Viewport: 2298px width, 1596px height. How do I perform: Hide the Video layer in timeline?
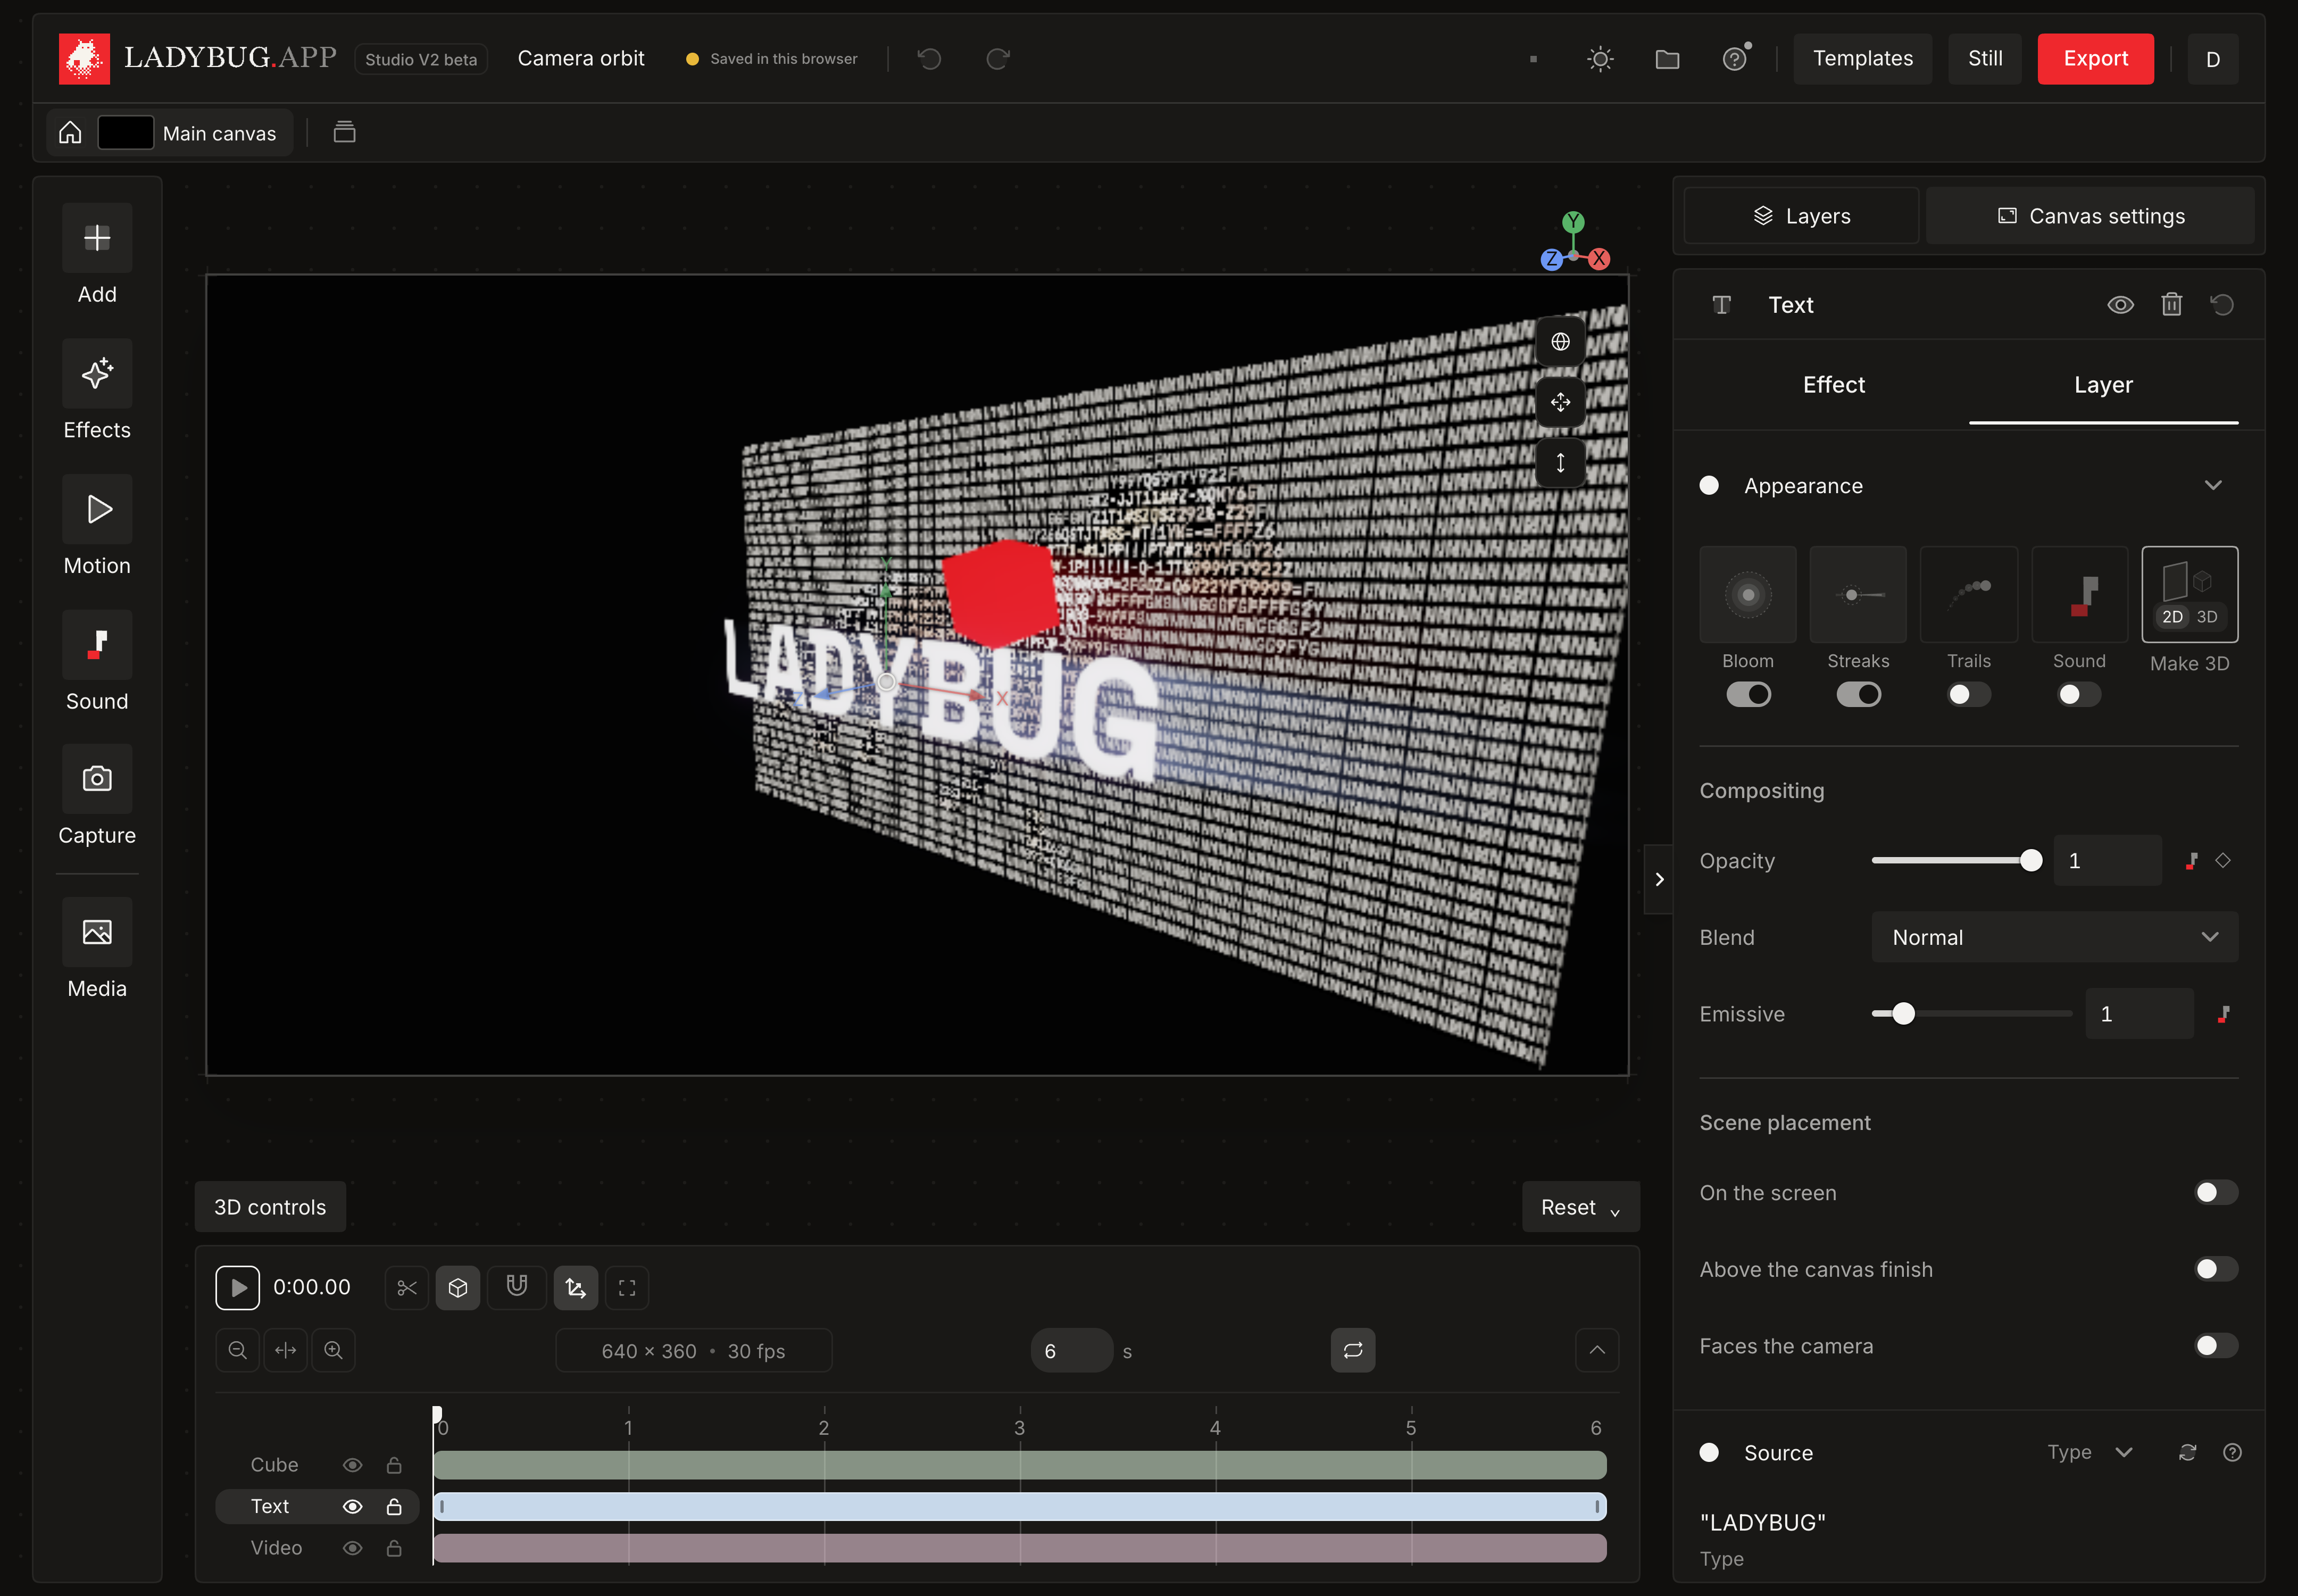[352, 1548]
